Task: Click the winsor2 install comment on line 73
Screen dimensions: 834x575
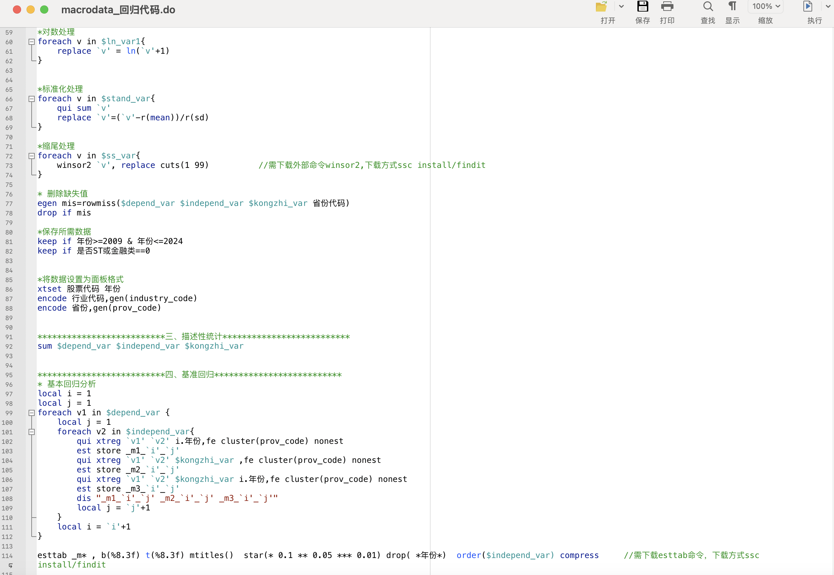Action: click(372, 165)
